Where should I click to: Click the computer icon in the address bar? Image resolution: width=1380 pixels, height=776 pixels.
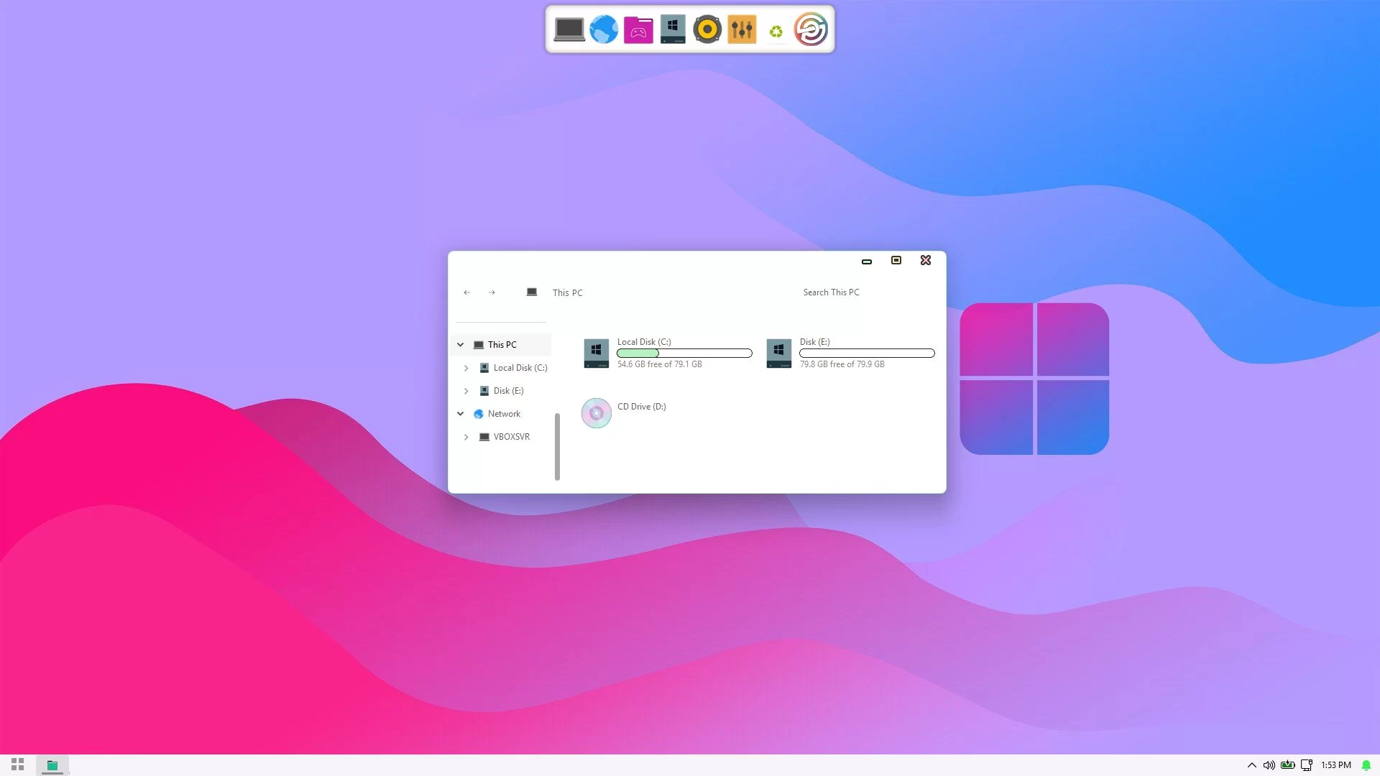coord(532,292)
